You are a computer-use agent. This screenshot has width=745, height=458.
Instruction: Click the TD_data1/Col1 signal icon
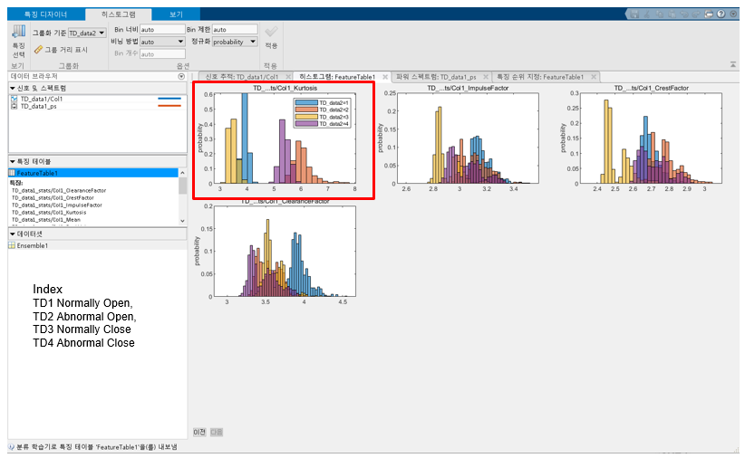click(x=14, y=99)
